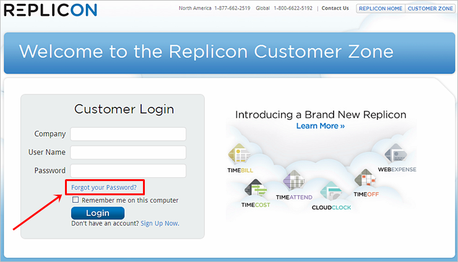Focus the User Name input field
The image size is (458, 262).
(x=128, y=152)
